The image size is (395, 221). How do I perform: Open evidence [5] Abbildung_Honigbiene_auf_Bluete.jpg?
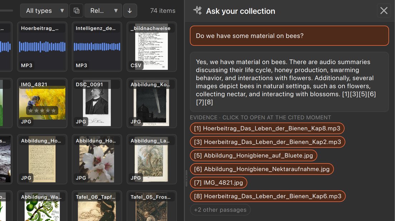tap(253, 156)
